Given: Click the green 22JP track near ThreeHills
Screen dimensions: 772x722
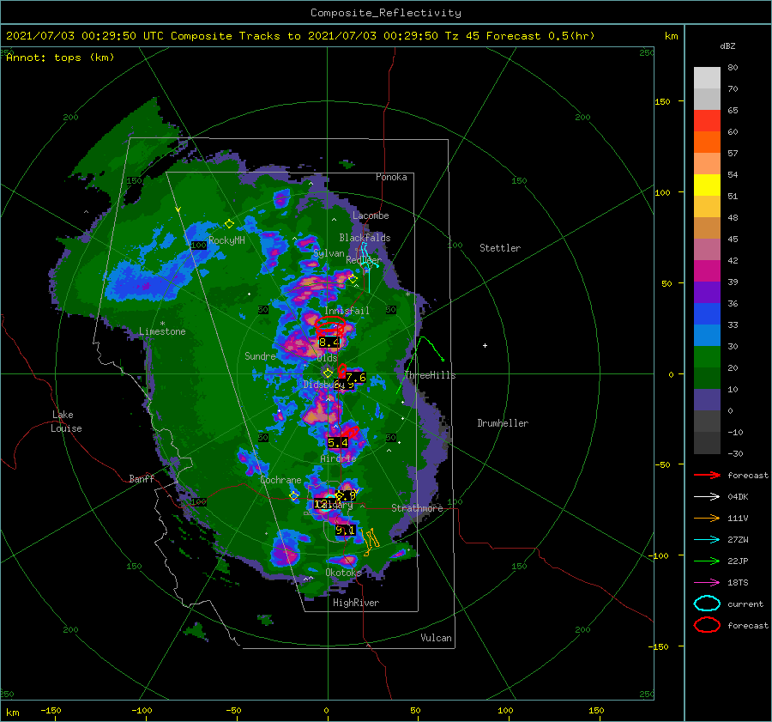Looking at the screenshot, I should [420, 364].
